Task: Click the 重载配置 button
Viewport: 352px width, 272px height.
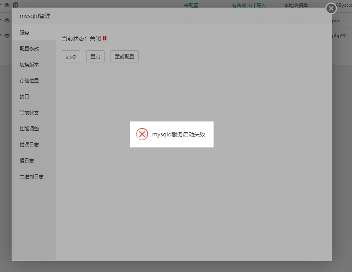Action: [x=125, y=56]
